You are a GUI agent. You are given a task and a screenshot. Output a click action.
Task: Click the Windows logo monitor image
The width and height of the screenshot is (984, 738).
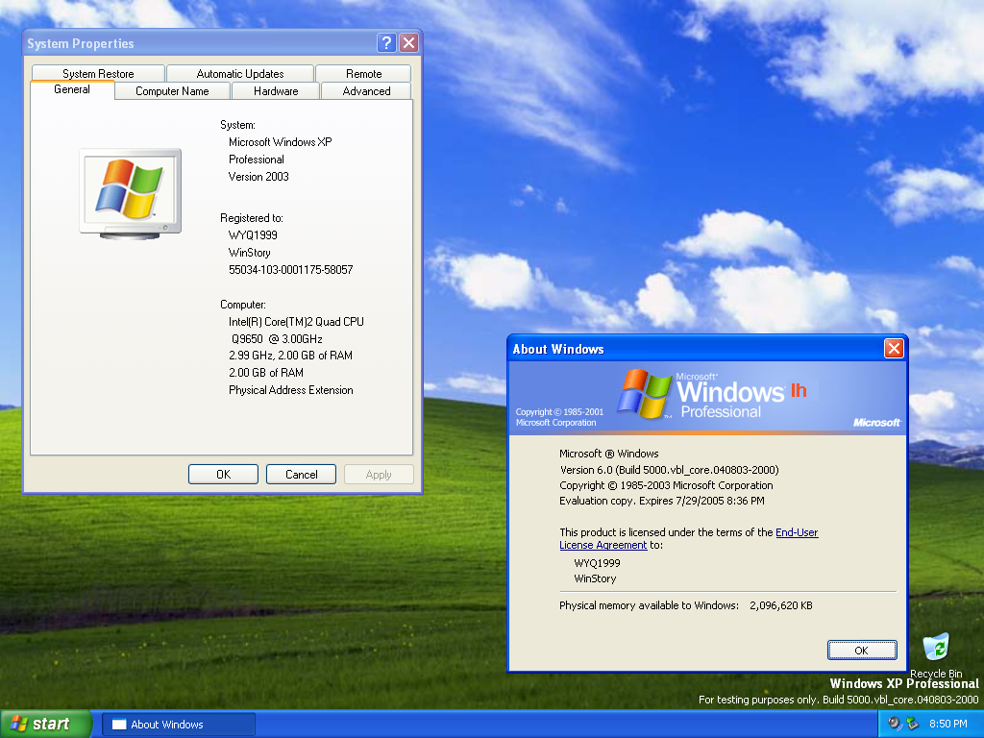click(x=130, y=192)
